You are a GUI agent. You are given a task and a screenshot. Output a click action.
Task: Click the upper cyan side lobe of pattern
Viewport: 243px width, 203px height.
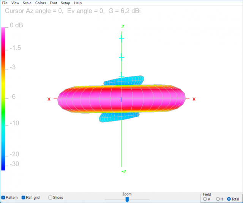click(x=123, y=80)
